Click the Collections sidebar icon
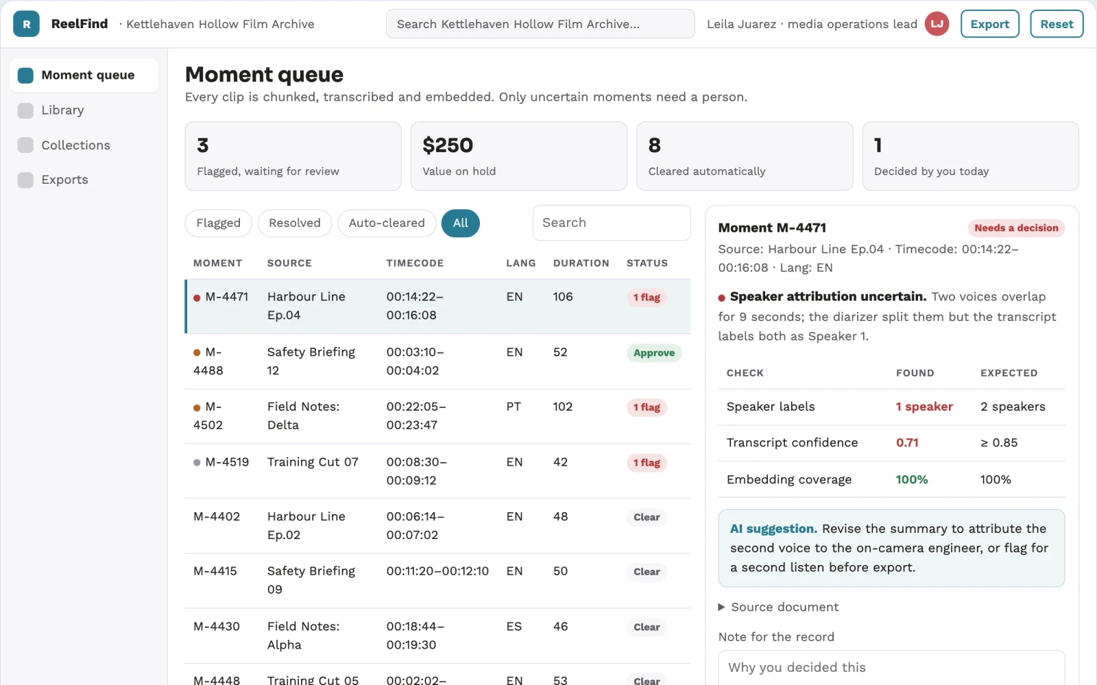 click(25, 145)
